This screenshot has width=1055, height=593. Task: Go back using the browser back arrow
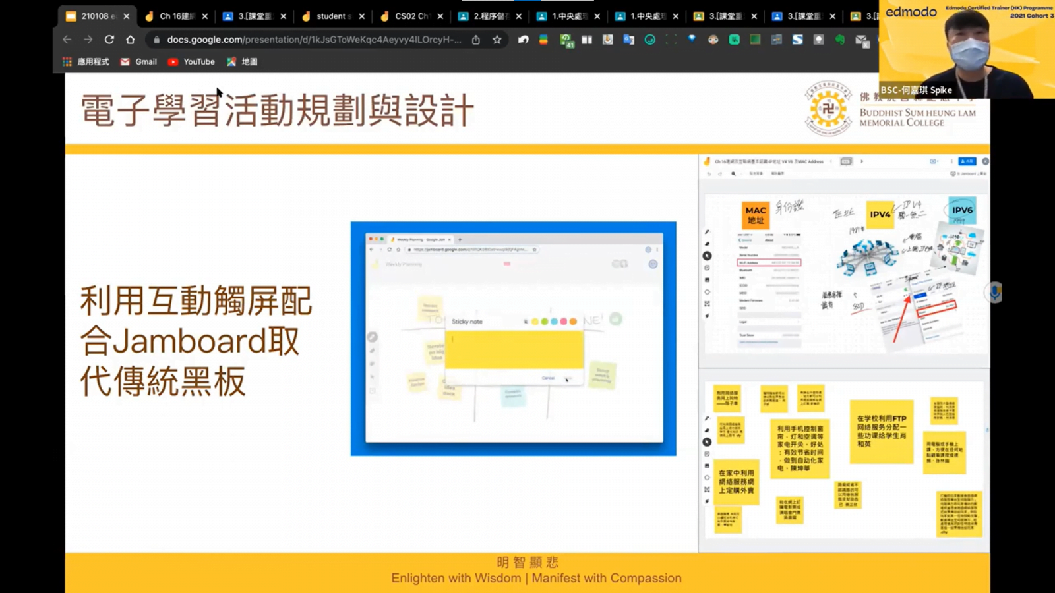(67, 40)
